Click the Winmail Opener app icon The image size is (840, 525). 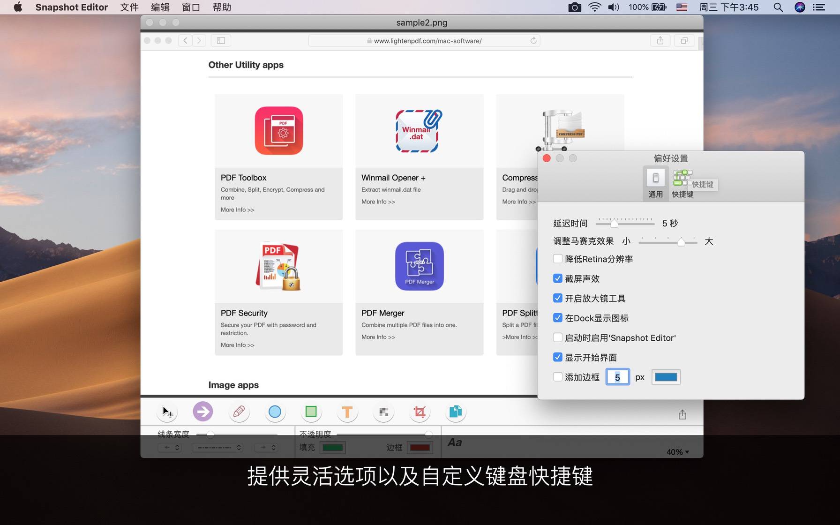pyautogui.click(x=419, y=131)
